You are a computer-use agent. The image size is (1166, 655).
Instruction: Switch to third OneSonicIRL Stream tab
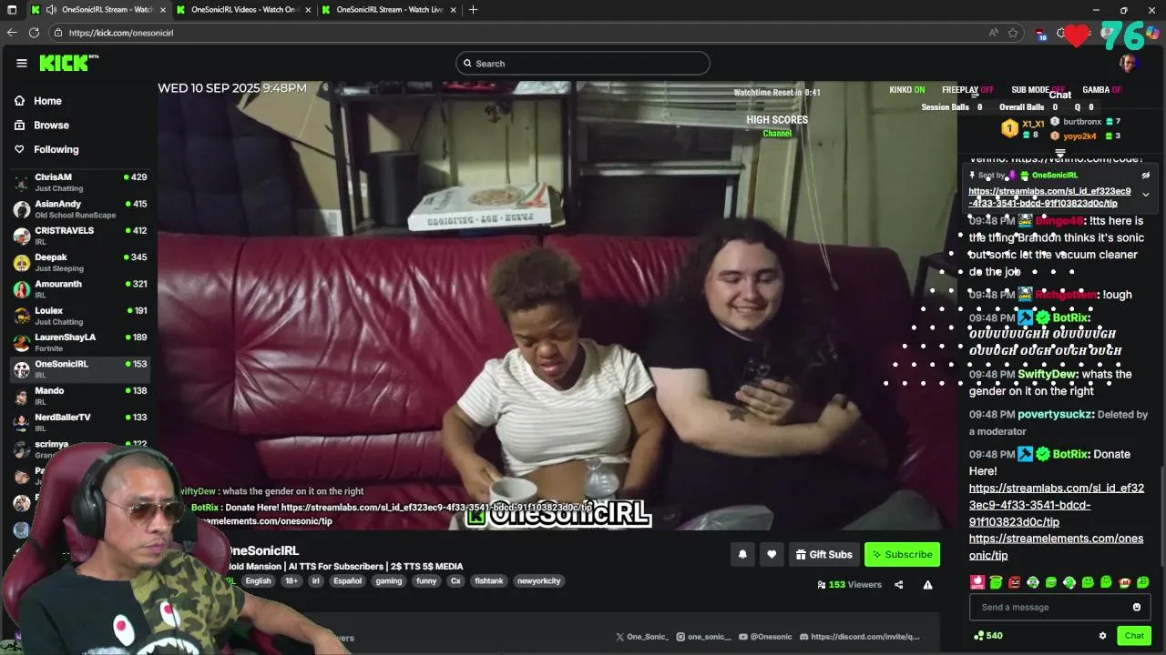coord(390,10)
